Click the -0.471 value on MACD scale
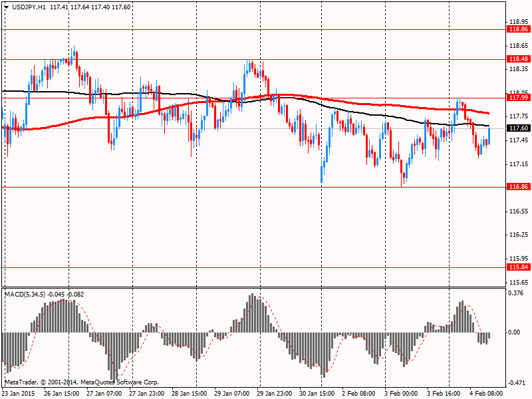Viewport: 532px width, 399px height. 517,383
